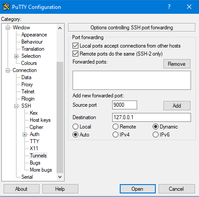Screen dimensions: 199x197
Task: Click the question mark help icon
Action: tap(169, 7)
